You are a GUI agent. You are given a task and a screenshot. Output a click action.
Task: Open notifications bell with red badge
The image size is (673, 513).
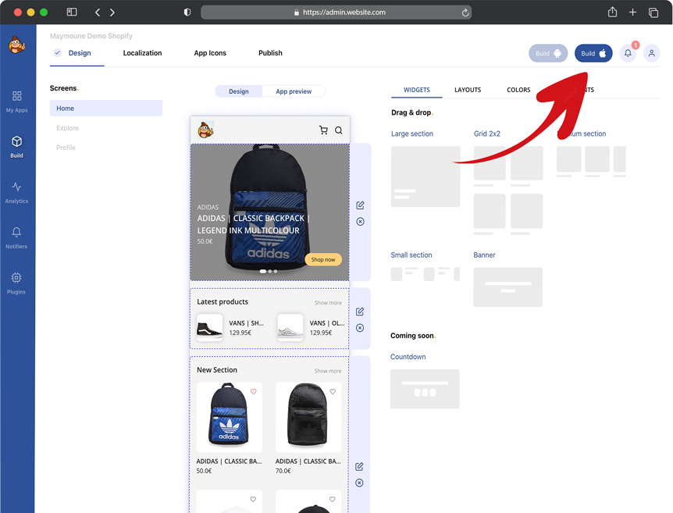[628, 53]
